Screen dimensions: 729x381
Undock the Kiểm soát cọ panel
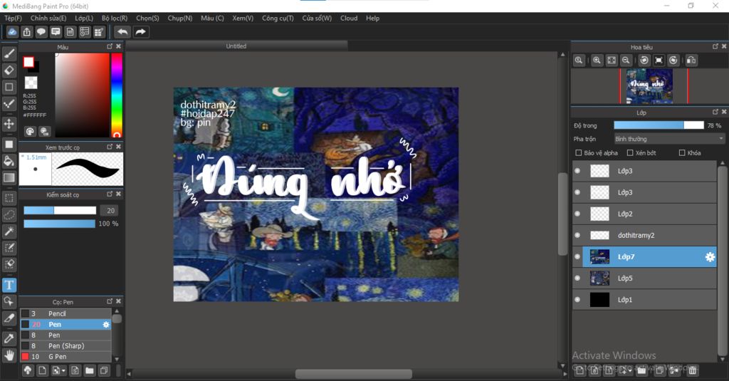click(x=110, y=194)
